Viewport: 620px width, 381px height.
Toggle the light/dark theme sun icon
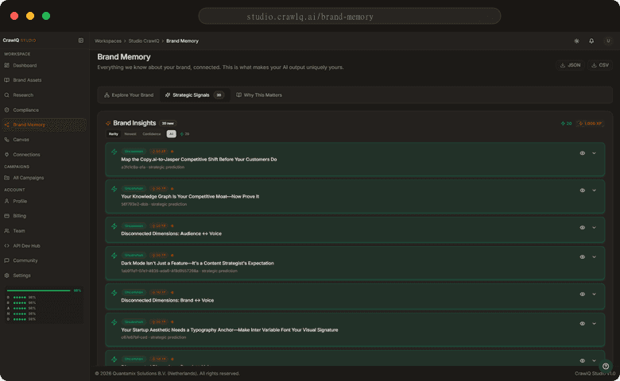[x=576, y=41]
